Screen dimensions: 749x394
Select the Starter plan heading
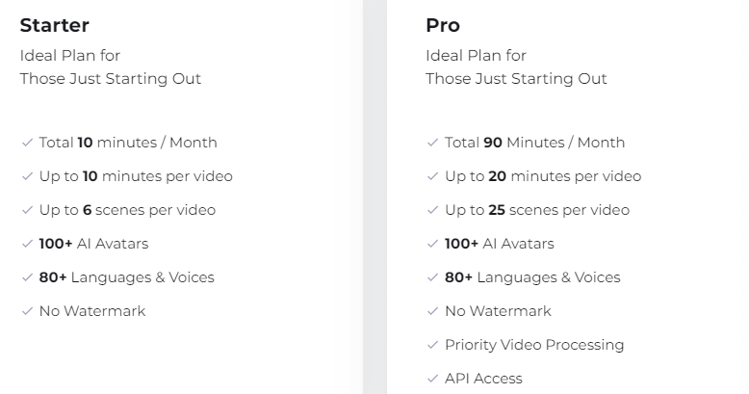tap(55, 25)
